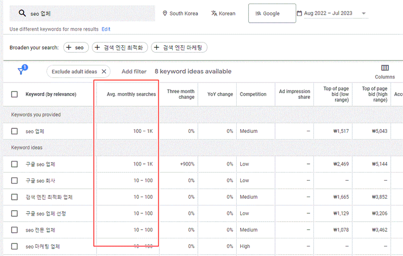Sort by Keyword (by relevance) header

pyautogui.click(x=51, y=94)
